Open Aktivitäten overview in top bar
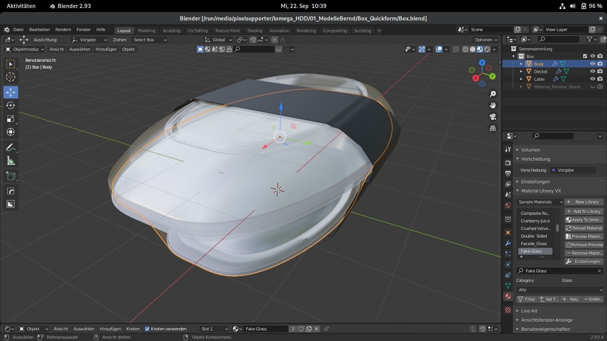The height and width of the screenshot is (341, 607). 21,6
